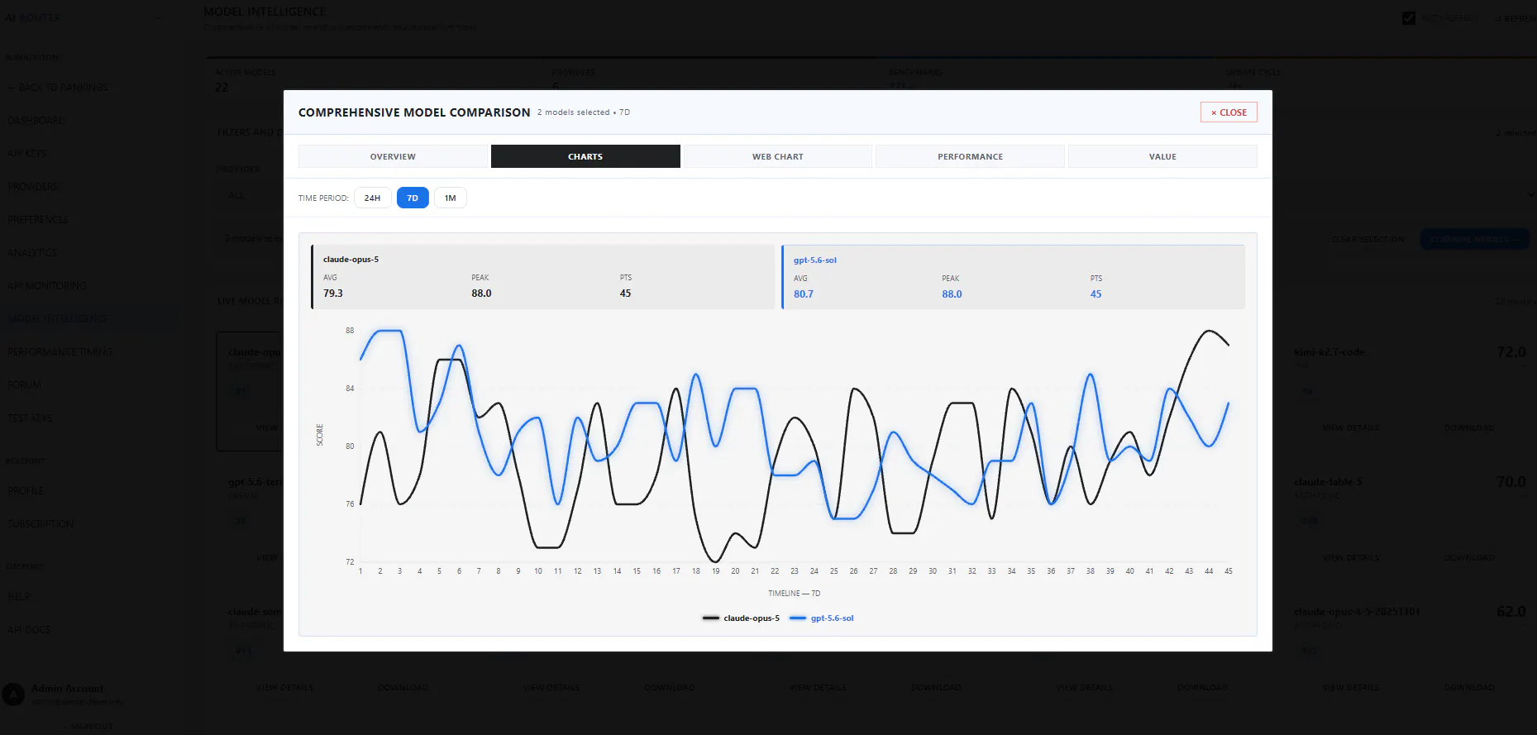
Task: Switch to the Overview tab
Action: (393, 156)
